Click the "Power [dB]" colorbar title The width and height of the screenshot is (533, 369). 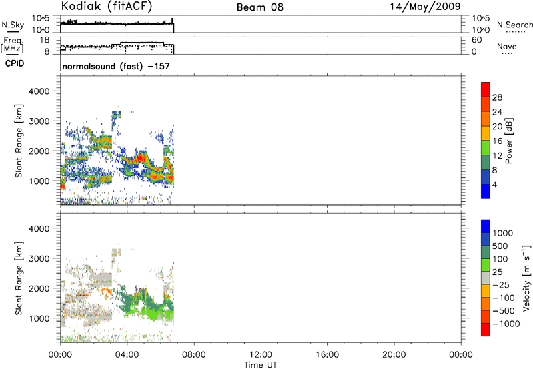tap(508, 141)
